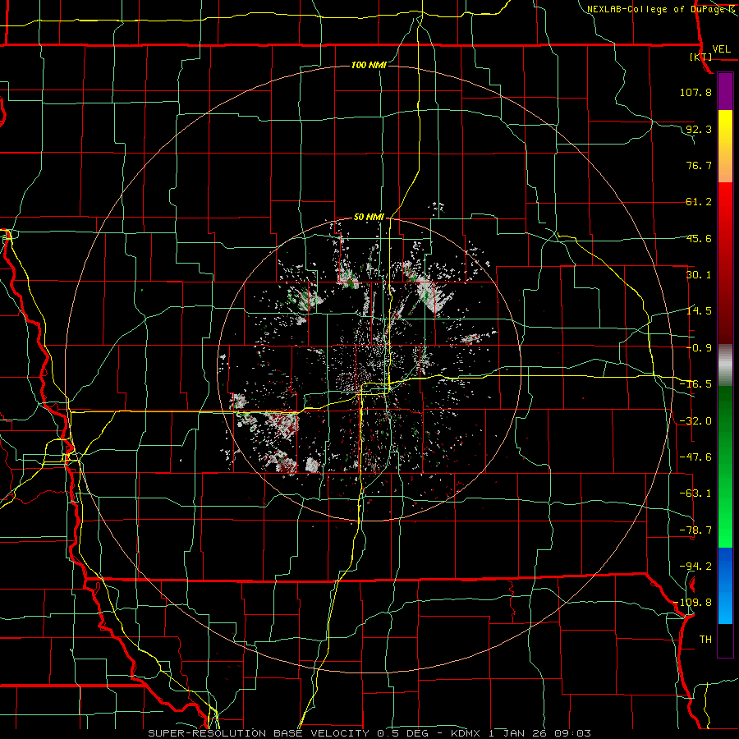The width and height of the screenshot is (739, 739).
Task: Click the 76.7 velocity scale value
Action: (699, 165)
